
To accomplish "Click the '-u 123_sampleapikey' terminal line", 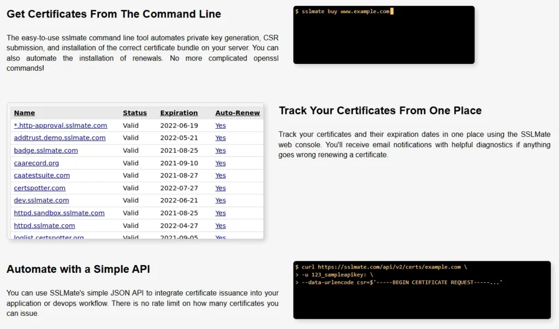I will coord(334,274).
